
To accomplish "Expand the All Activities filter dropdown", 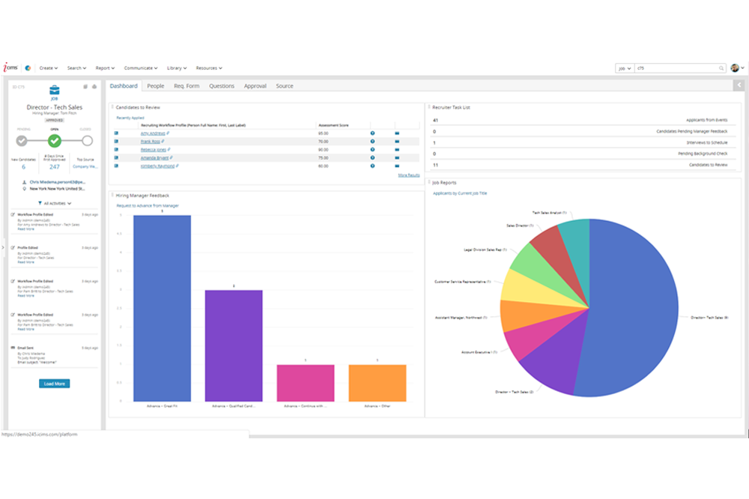I will point(55,203).
